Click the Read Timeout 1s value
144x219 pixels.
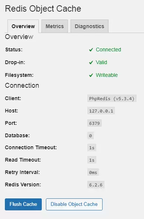(92, 160)
